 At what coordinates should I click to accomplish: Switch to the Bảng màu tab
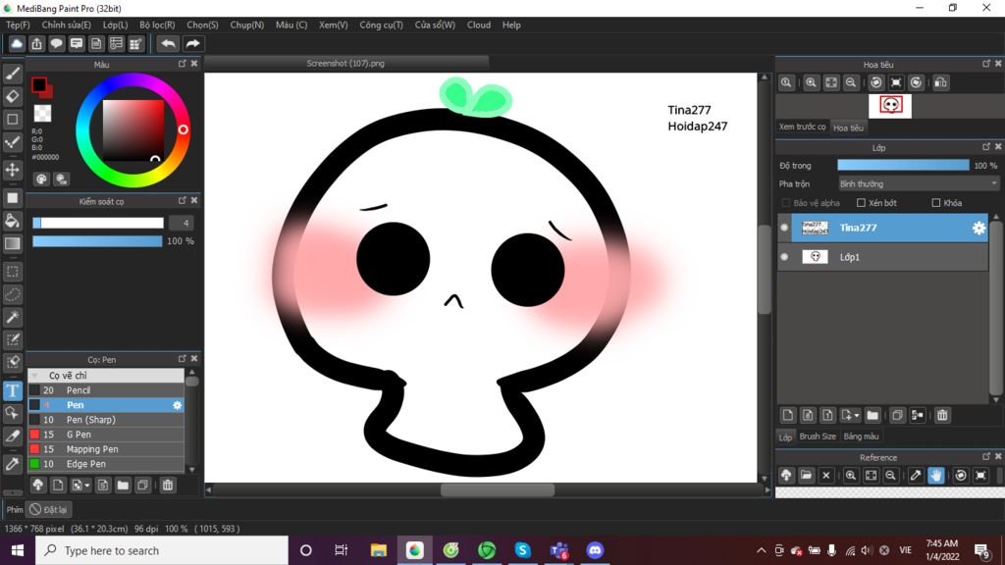861,437
